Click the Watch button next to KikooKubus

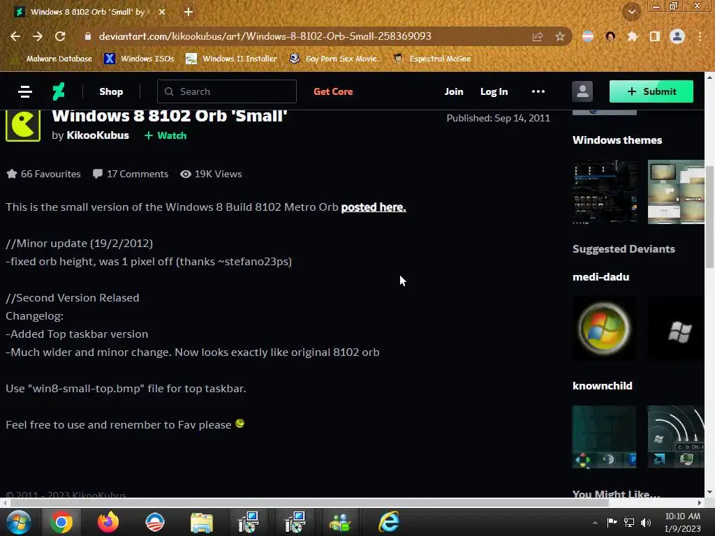[165, 135]
